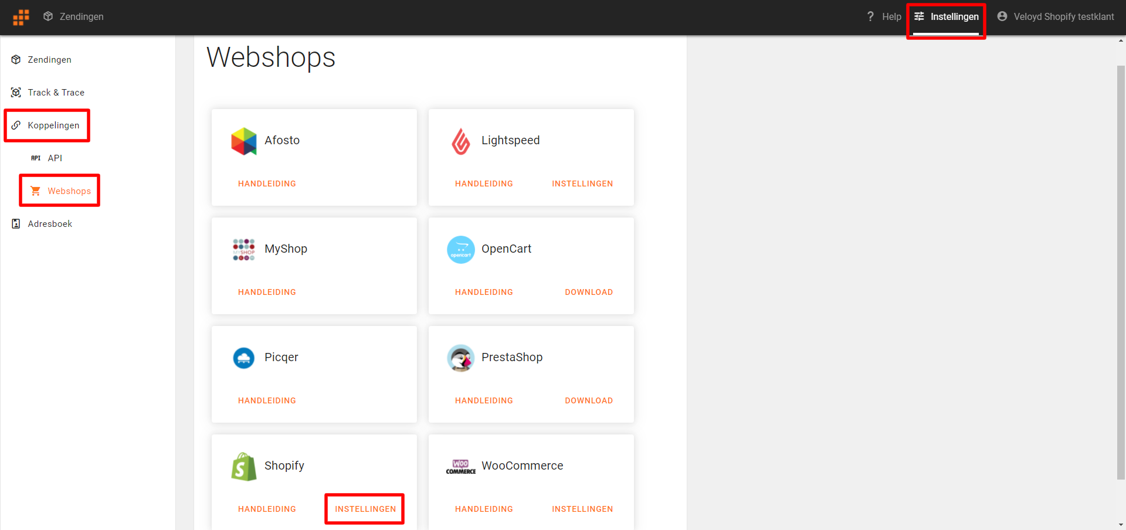Open the Zendingen tab in header
This screenshot has width=1126, height=530.
tap(73, 17)
